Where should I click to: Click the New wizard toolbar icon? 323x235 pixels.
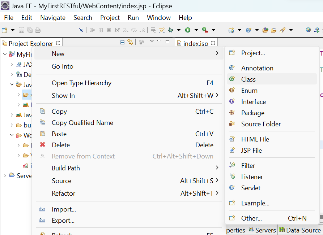pos(5,30)
